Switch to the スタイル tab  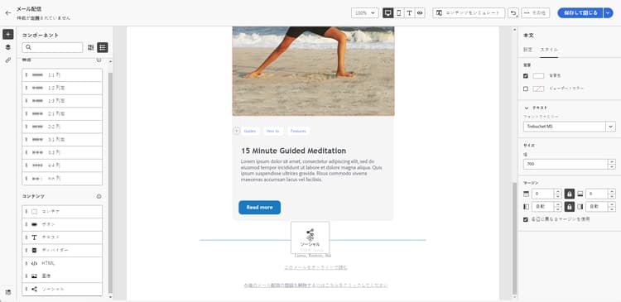[549, 50]
